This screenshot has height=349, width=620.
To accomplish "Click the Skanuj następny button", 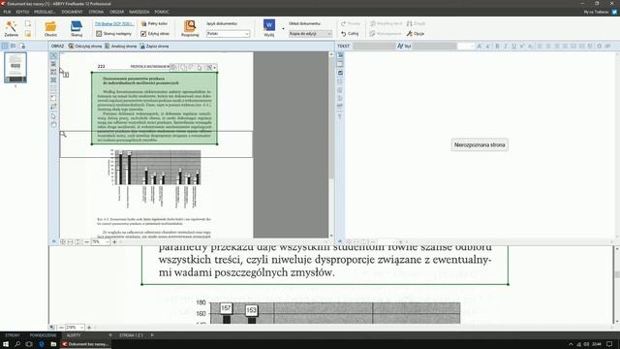I will point(114,34).
